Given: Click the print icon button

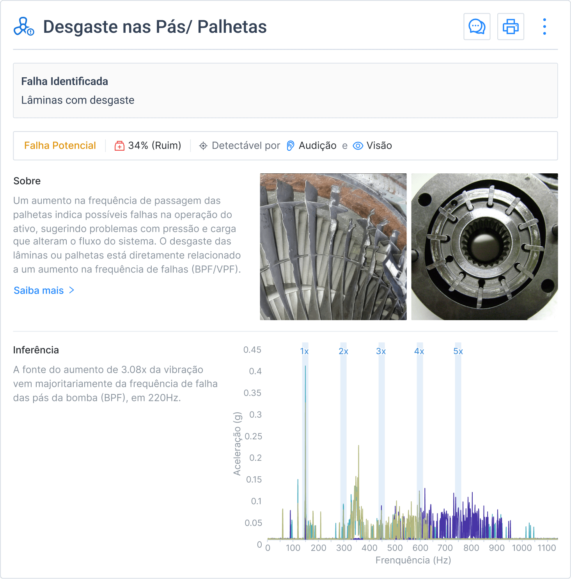Looking at the screenshot, I should [511, 27].
